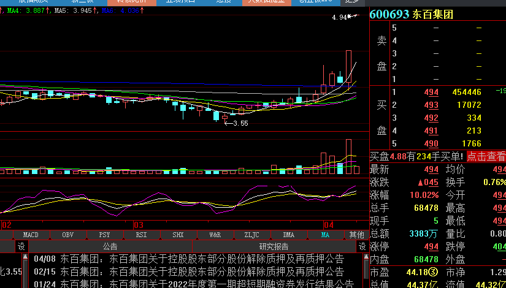This screenshot has height=288, width=506.
Task: Click the 02 month marker on the time axis
Action: [x=7, y=225]
